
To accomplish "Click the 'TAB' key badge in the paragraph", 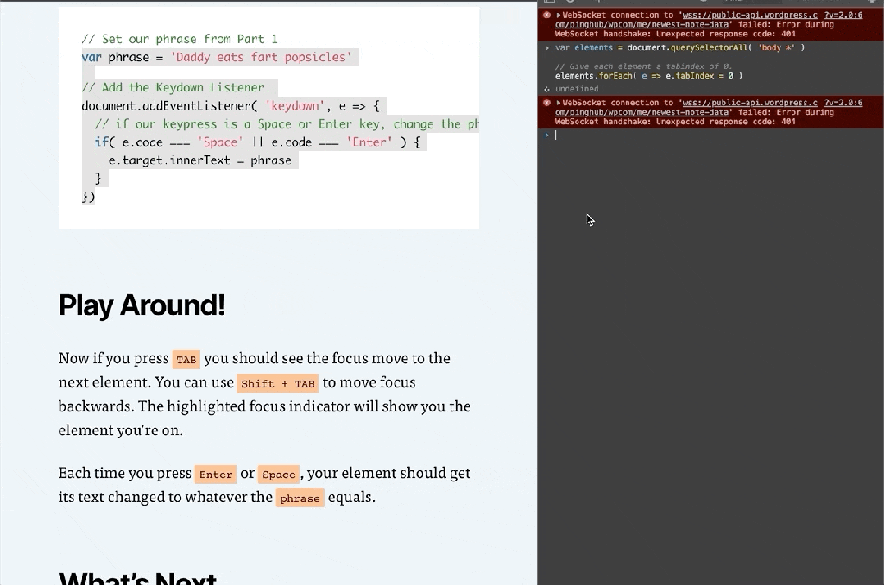I will click(186, 360).
